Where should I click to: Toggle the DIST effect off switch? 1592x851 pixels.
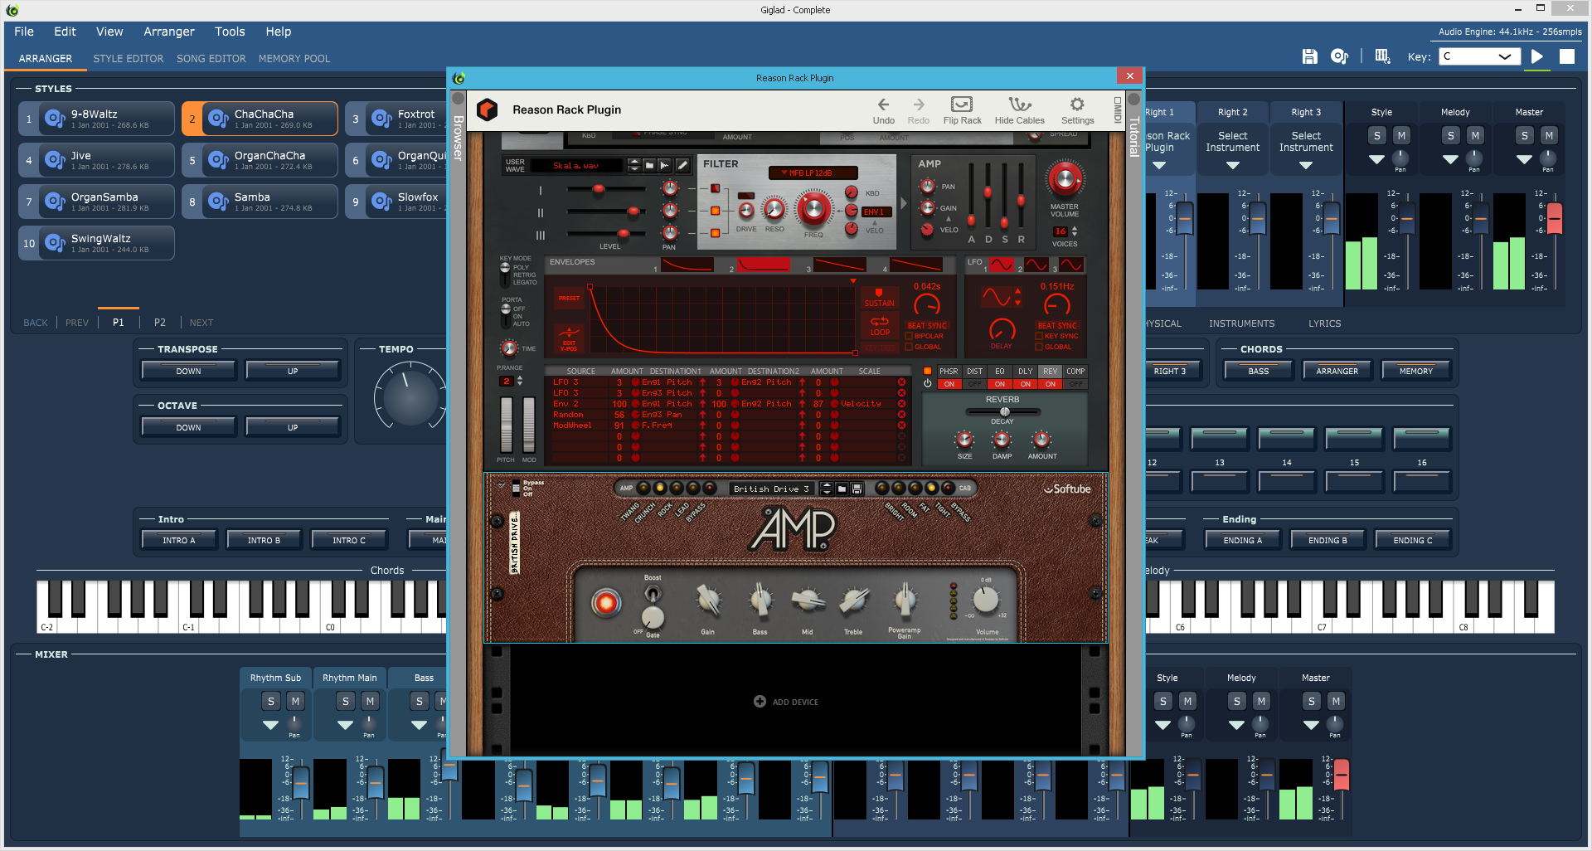[x=975, y=384]
